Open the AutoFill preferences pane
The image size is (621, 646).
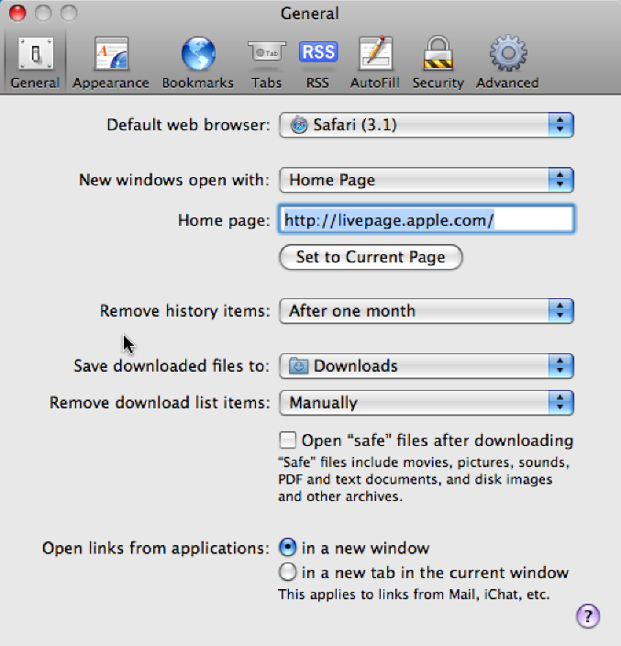(375, 62)
